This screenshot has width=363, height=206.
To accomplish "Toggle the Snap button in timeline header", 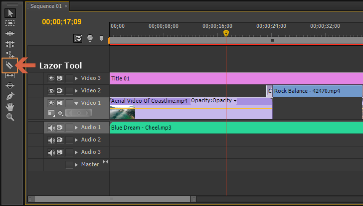I will [78, 38].
